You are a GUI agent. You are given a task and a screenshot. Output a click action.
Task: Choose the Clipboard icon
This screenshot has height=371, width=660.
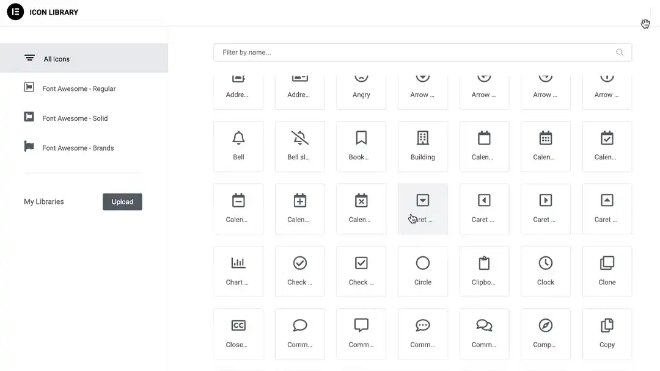pyautogui.click(x=484, y=271)
